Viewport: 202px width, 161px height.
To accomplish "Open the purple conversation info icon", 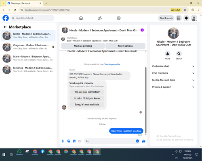I will point(142,30).
